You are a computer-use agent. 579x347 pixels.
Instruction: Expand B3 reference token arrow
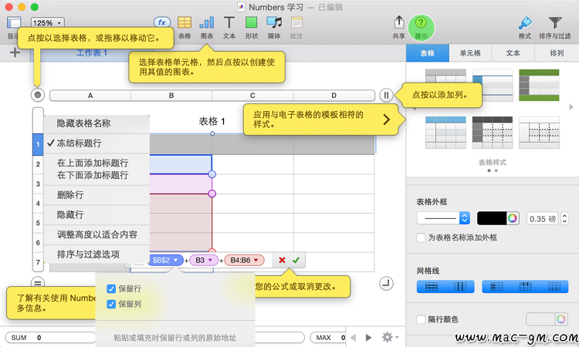pyautogui.click(x=211, y=260)
